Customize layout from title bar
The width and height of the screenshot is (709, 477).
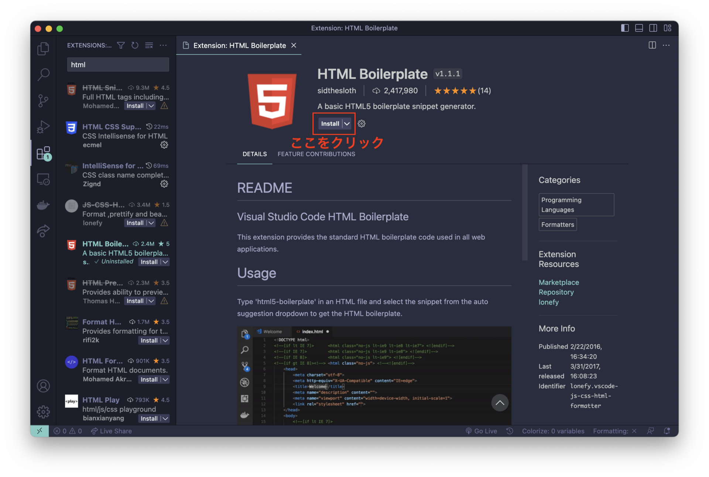pos(667,28)
